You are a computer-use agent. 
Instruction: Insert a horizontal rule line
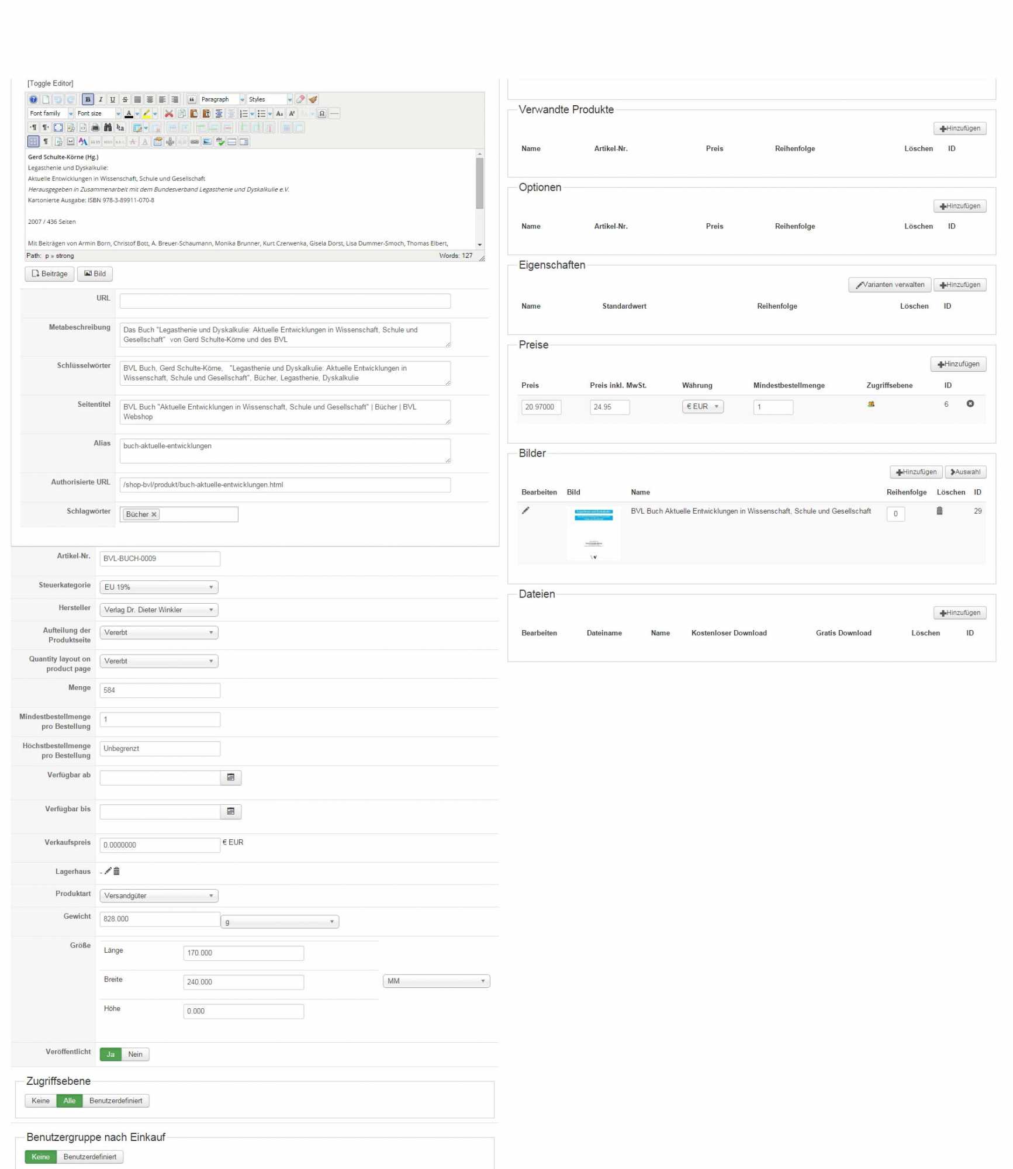click(334, 113)
